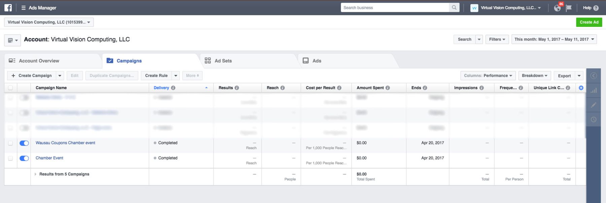606x203 pixels.
Task: Click the flag pages icon
Action: point(569,8)
